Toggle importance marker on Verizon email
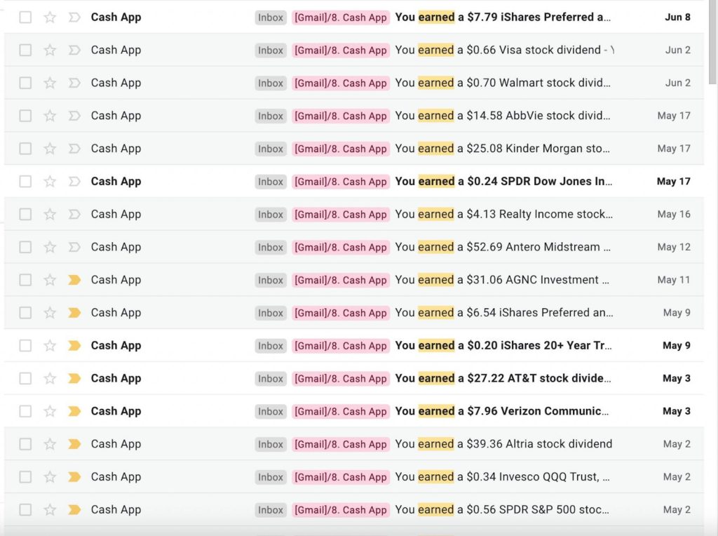The height and width of the screenshot is (536, 718). [x=74, y=411]
